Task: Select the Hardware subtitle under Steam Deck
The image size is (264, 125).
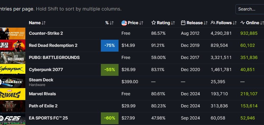Action: pos(37,85)
